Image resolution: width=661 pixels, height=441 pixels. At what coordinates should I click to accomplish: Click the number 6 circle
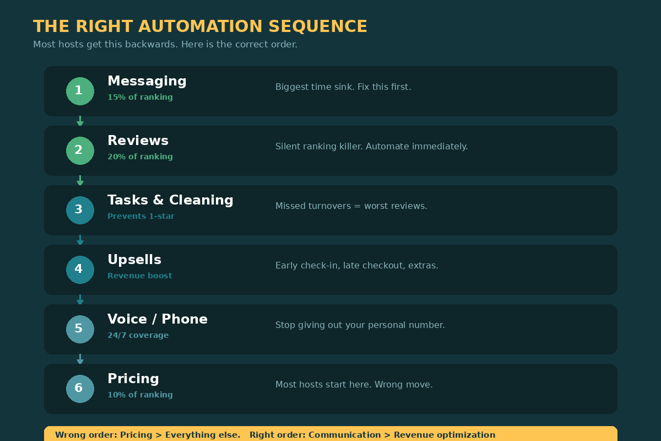click(x=80, y=389)
